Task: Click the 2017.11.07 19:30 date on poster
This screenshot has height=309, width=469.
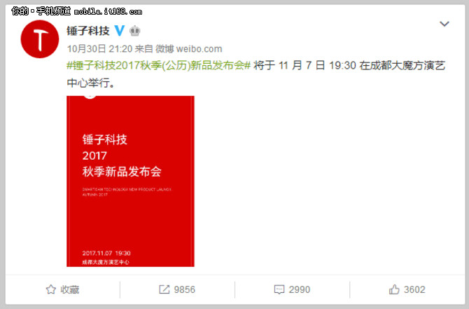Action: (106, 253)
